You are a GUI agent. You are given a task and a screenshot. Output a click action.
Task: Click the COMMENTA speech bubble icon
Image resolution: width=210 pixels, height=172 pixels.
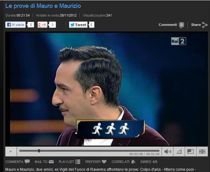[27, 162]
